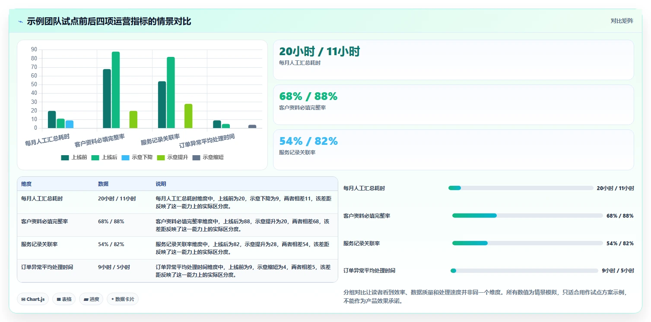The image size is (651, 322).
Task: Click the 示意提升 bar for 服务记录关联率
Action: coord(188,116)
